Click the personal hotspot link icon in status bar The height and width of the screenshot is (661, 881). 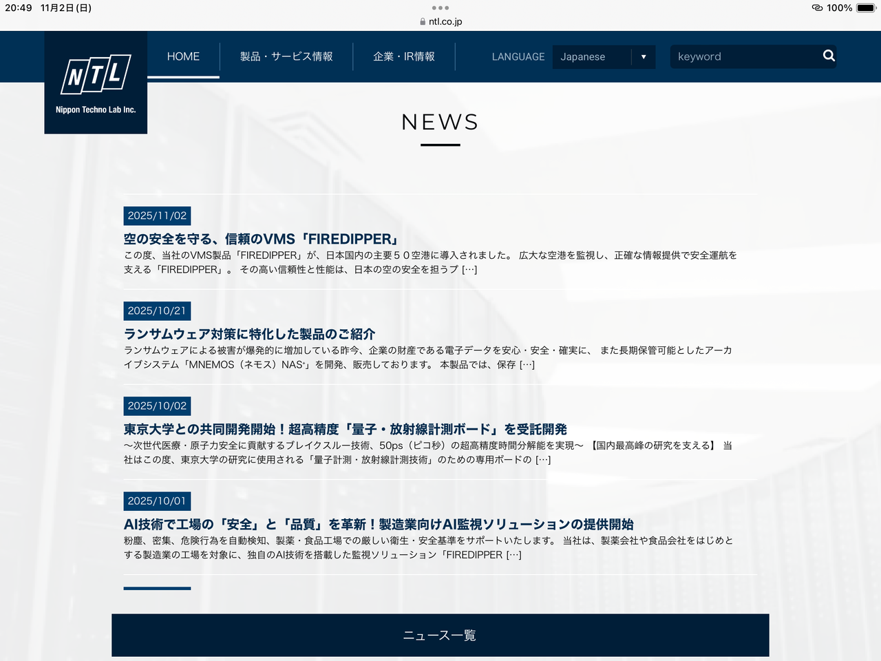click(818, 8)
